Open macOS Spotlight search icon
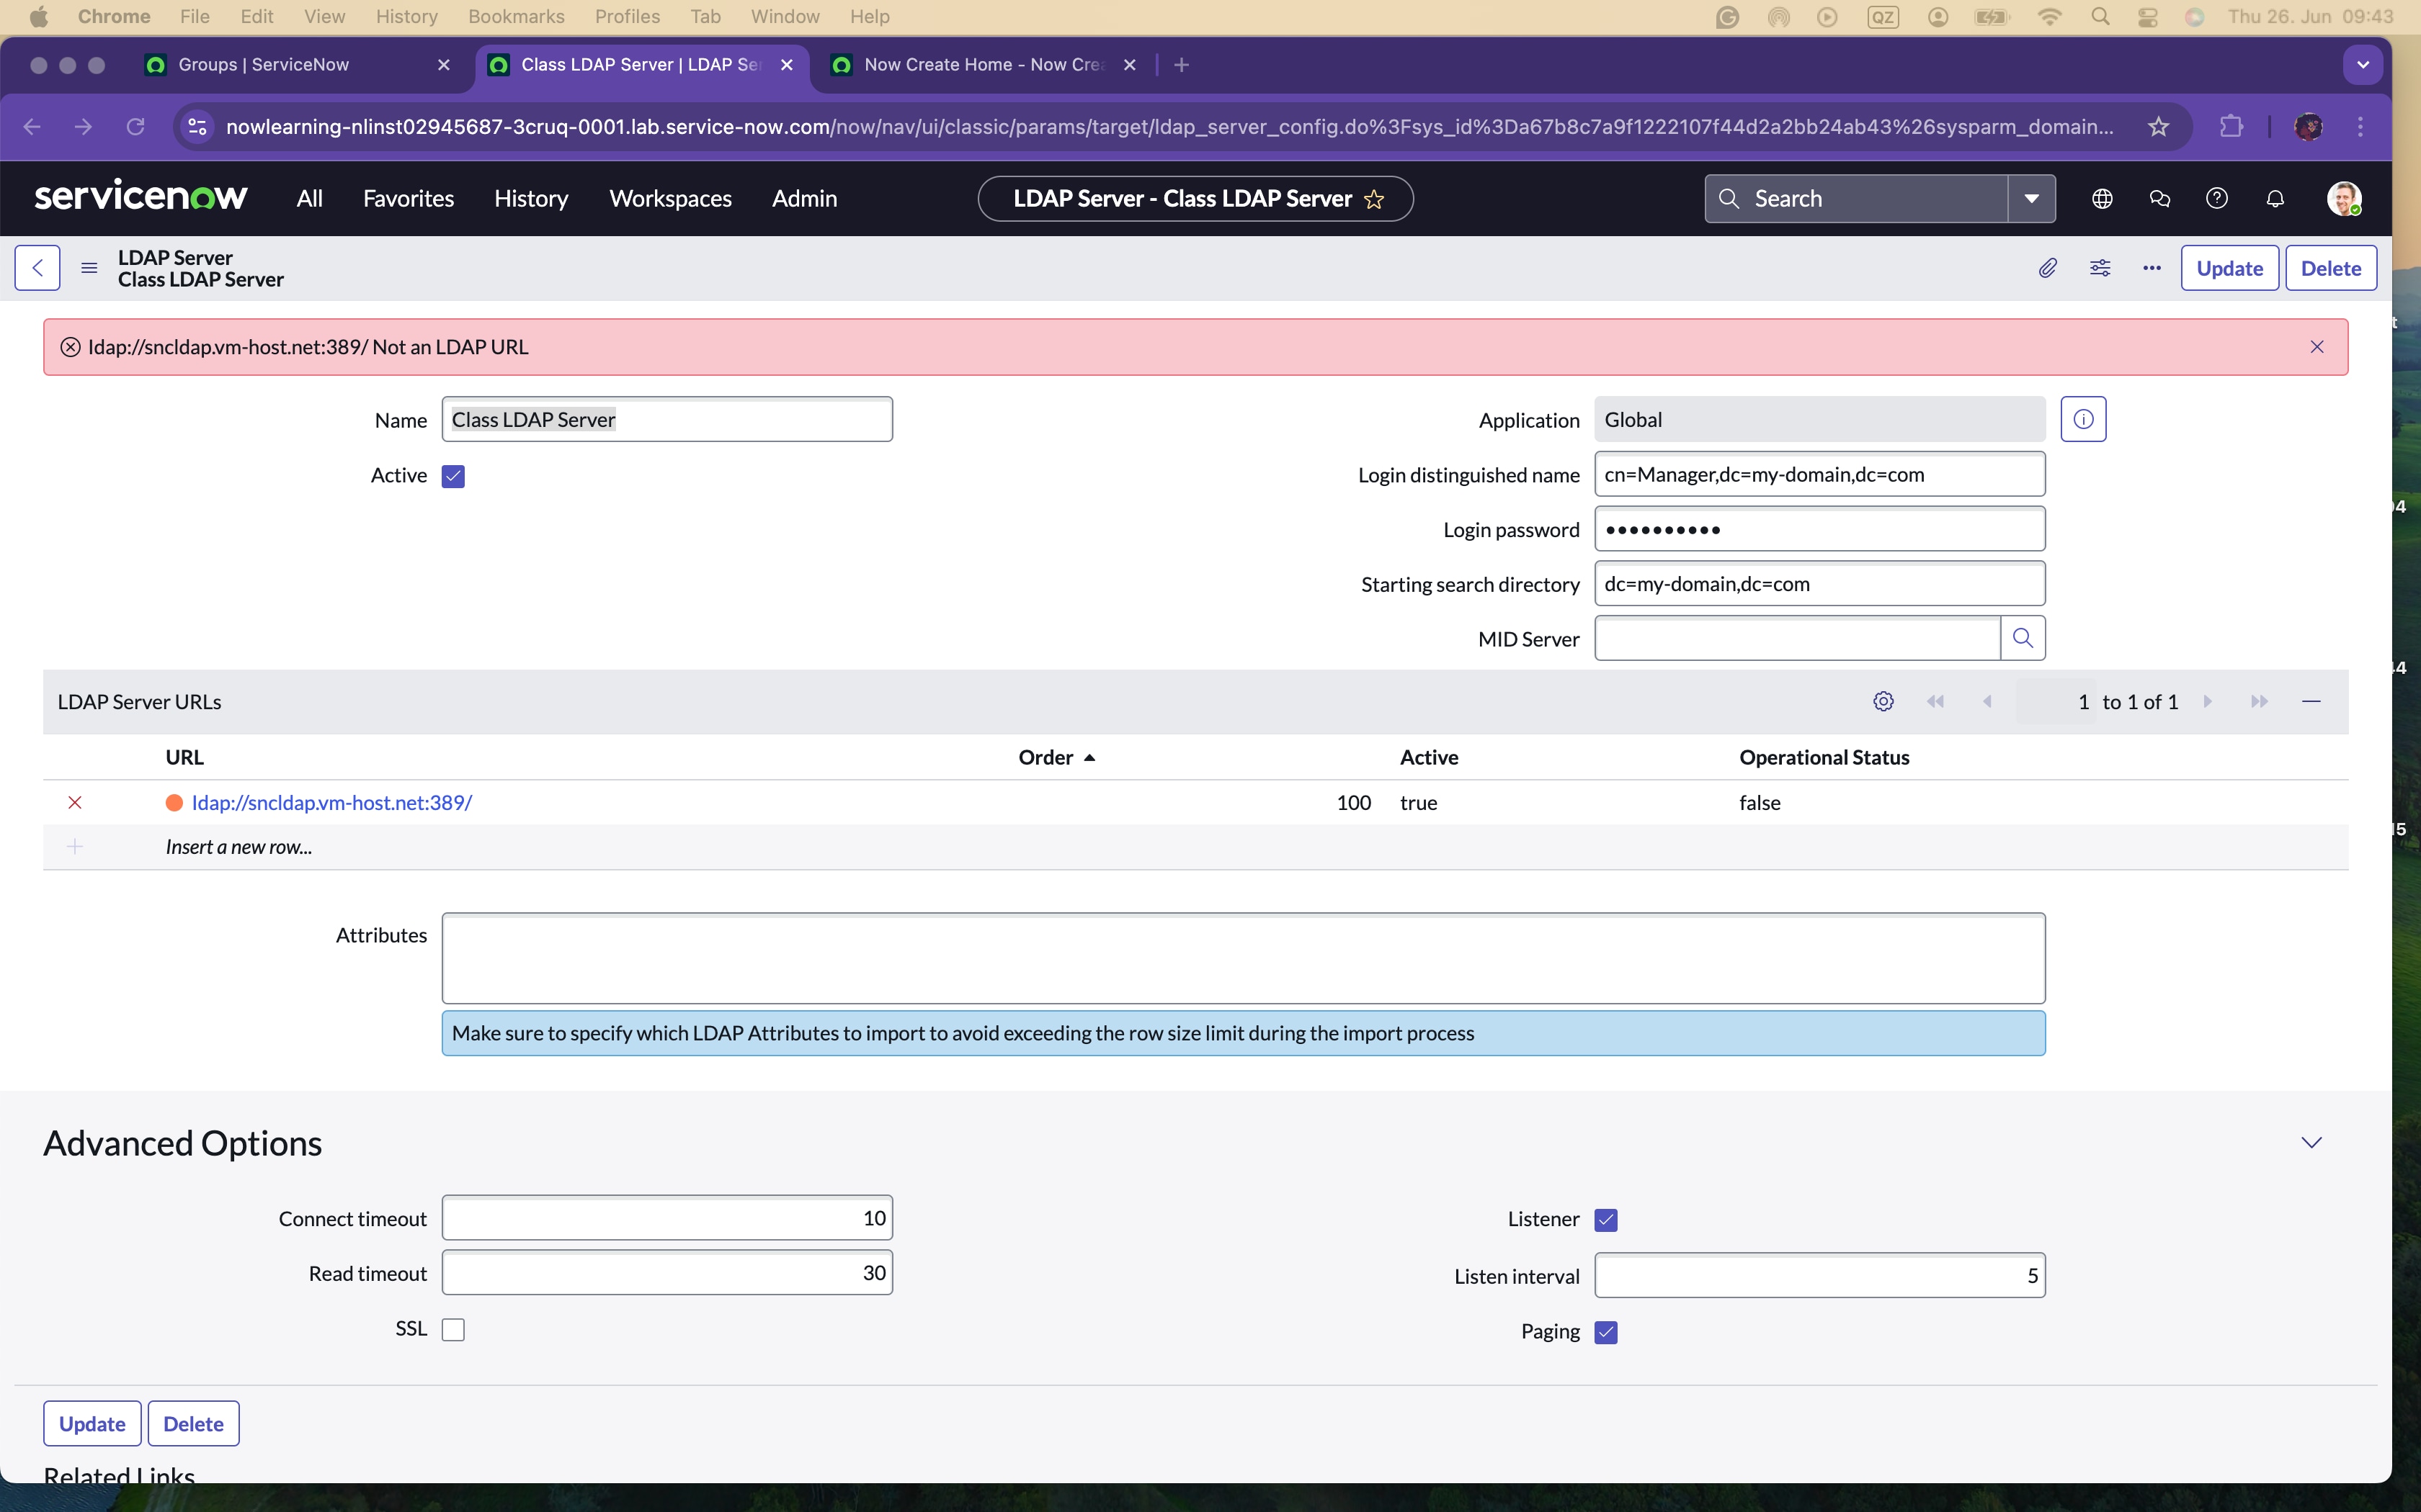The width and height of the screenshot is (2421, 1512). coord(2100,17)
